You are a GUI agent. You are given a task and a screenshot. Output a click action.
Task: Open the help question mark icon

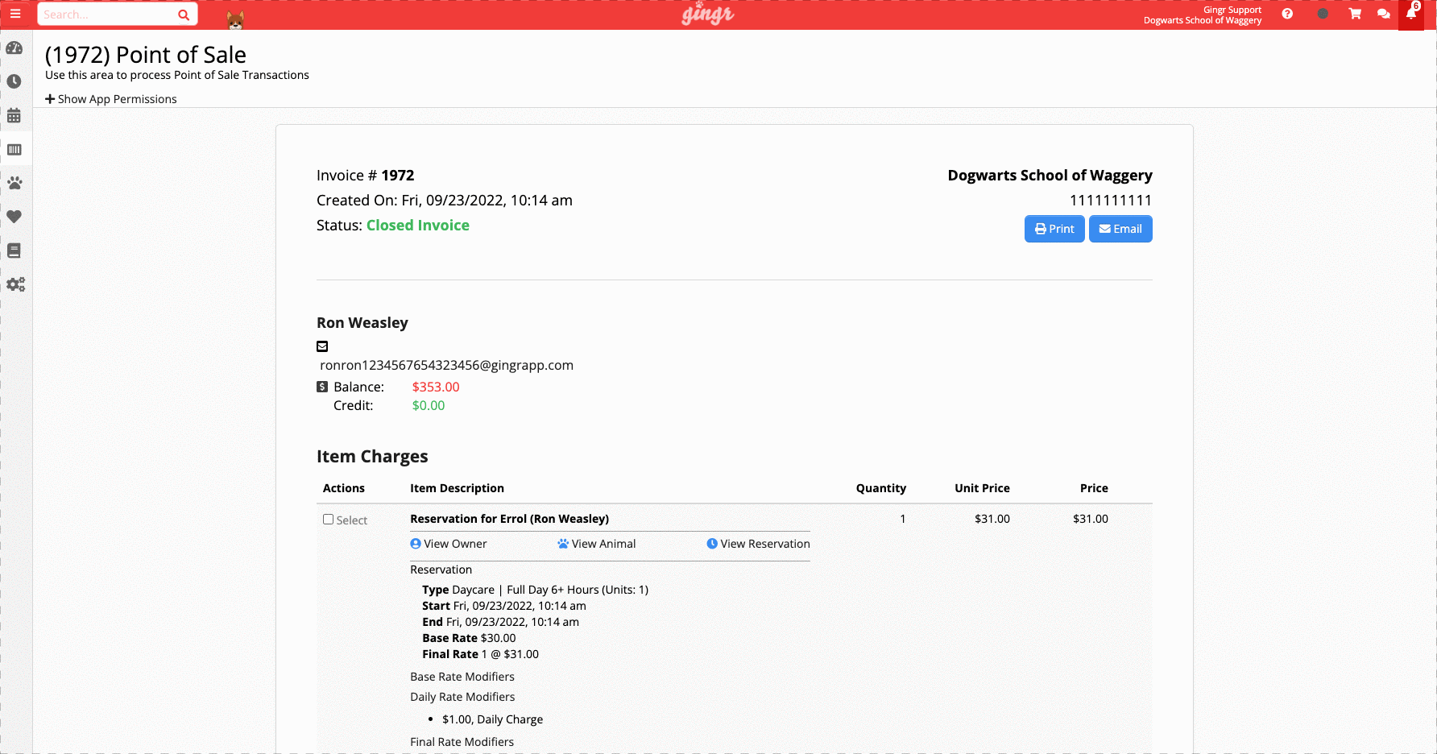(x=1287, y=14)
